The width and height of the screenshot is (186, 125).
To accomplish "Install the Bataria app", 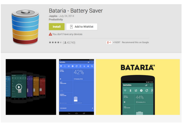I will tap(57, 27).
